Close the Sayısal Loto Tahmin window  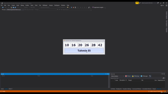tap(103, 40)
